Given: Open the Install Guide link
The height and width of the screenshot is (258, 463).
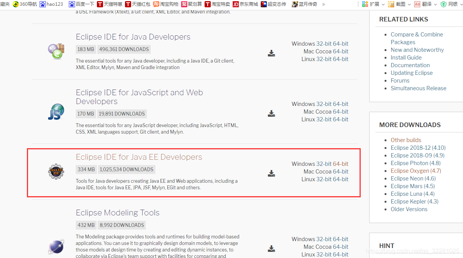Looking at the screenshot, I should click(x=406, y=58).
